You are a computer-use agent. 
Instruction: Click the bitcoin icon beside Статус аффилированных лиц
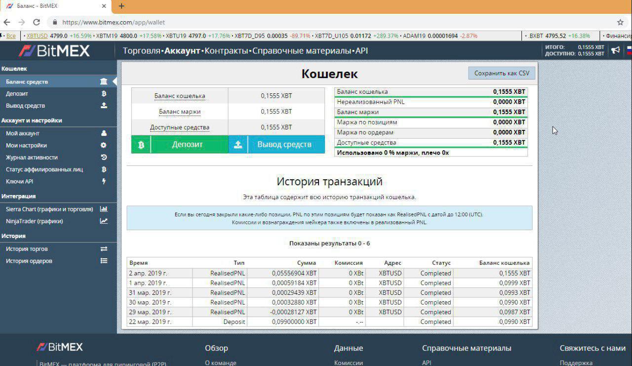click(x=104, y=169)
